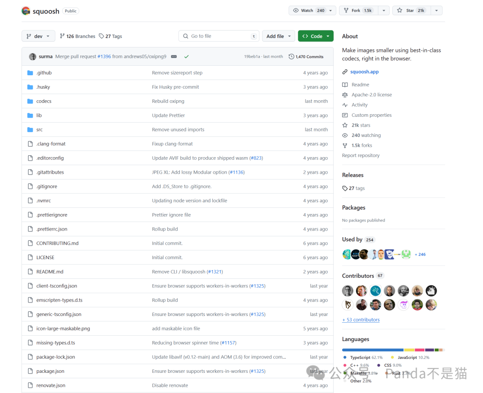Click the squoosh repository logo icon
The width and height of the screenshot is (483, 393).
tap(26, 11)
